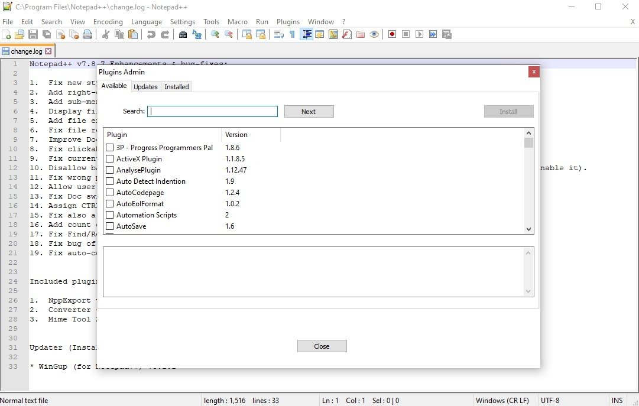The height and width of the screenshot is (406, 639).
Task: Open the ? help menu
Action: point(343,22)
